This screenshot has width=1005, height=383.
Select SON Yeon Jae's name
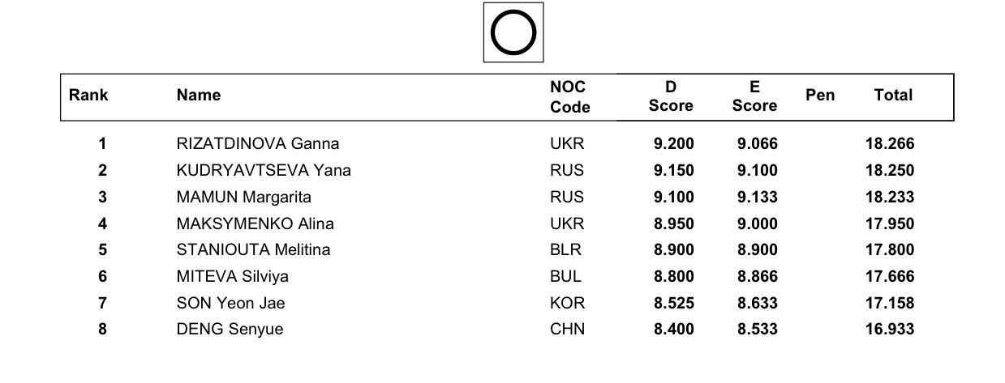(x=230, y=304)
